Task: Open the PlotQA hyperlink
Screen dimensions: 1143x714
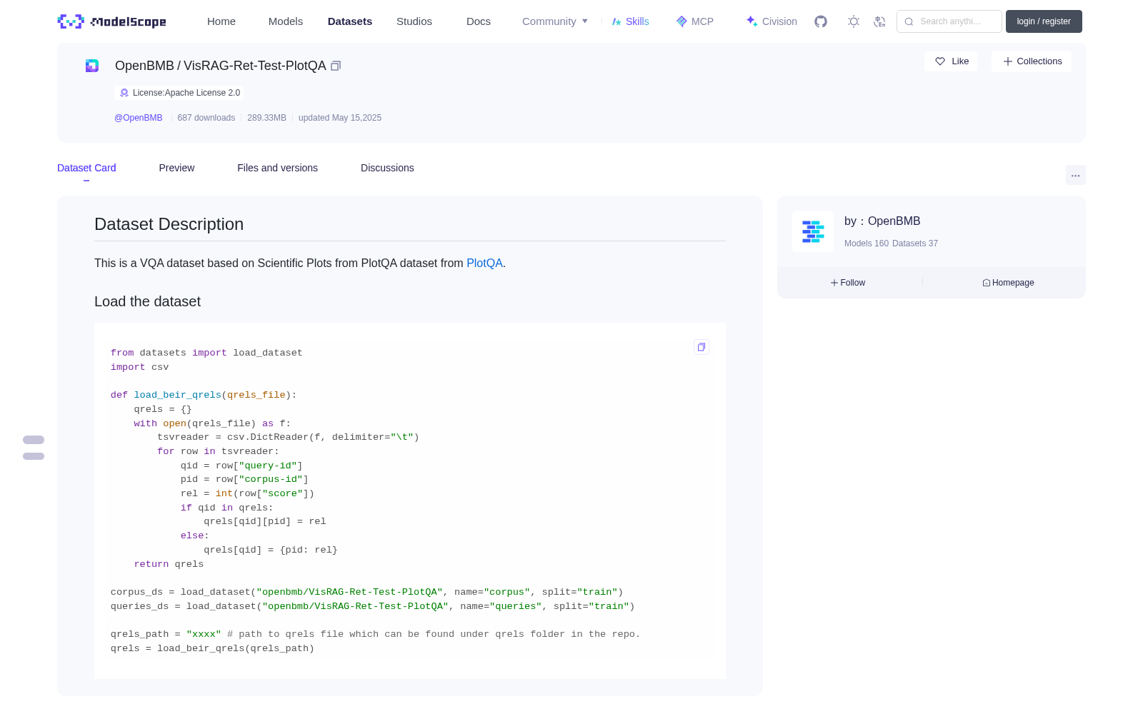Action: [x=484, y=263]
